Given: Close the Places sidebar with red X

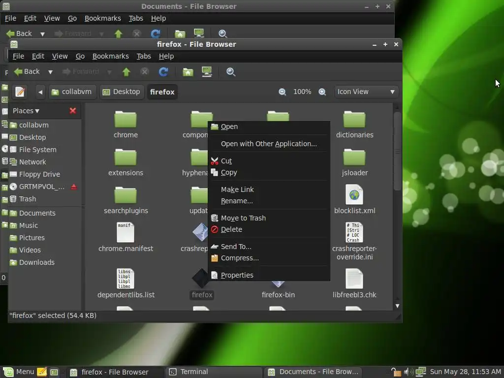Looking at the screenshot, I should pyautogui.click(x=73, y=111).
